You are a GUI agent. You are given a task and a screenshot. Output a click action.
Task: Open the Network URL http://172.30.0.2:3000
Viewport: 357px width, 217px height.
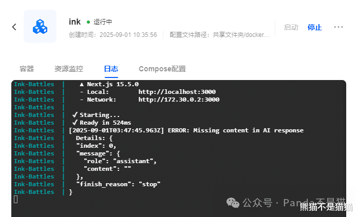[179, 100]
